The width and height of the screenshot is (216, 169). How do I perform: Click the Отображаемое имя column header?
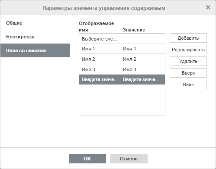coord(96,27)
